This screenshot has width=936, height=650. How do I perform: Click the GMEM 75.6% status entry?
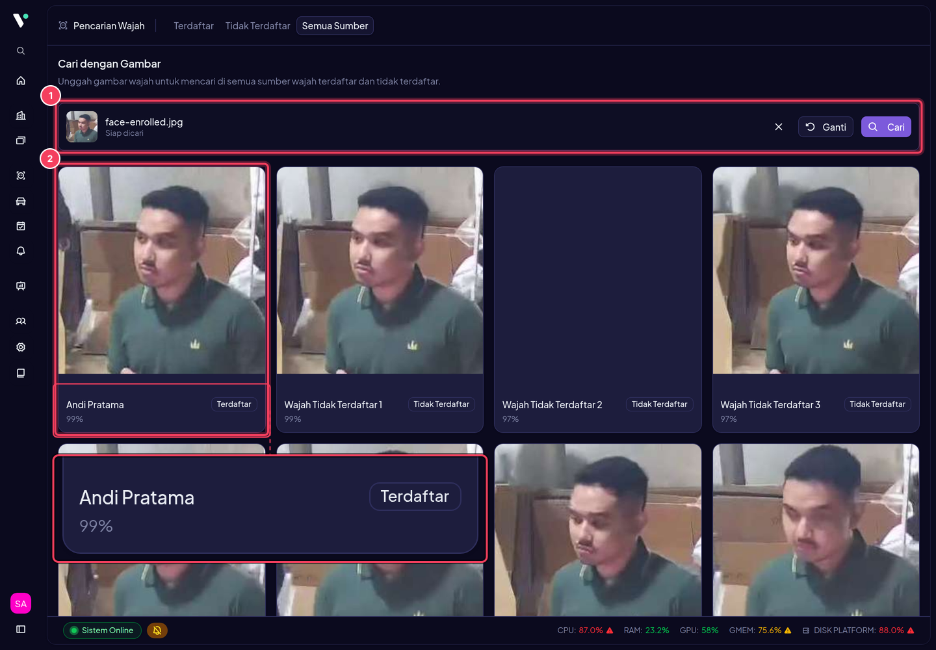click(x=760, y=630)
